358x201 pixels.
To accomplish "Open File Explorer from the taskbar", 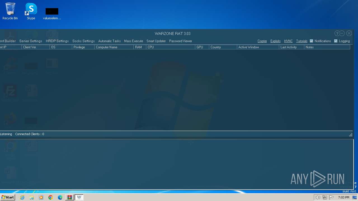I will coord(32,197).
